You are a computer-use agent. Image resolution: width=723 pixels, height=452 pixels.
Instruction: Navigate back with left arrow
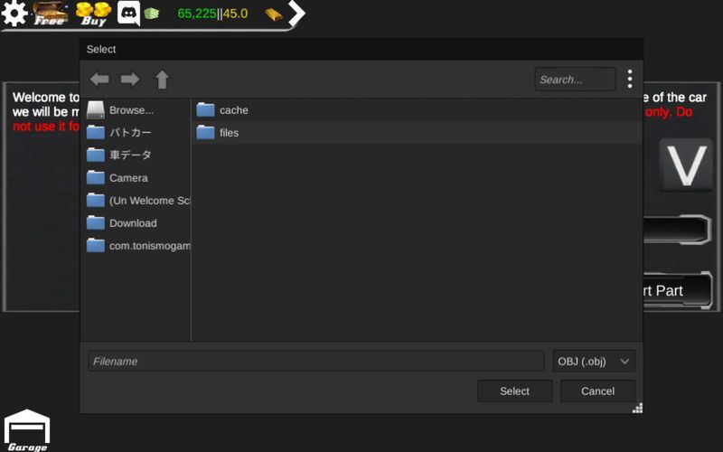pyautogui.click(x=99, y=80)
